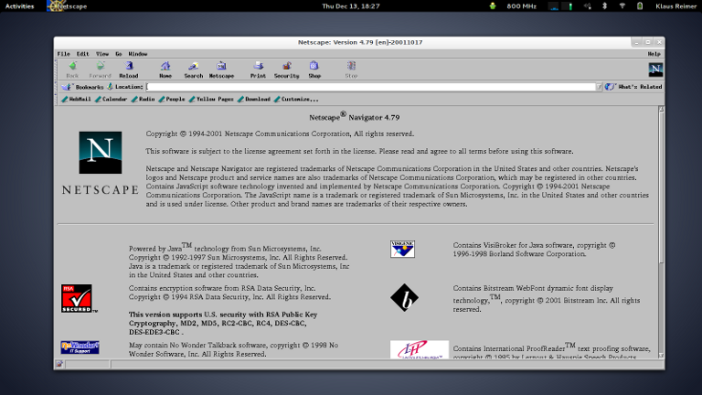Viewport: 702px width, 395px height.
Task: Open the volume indicator in top bar
Action: point(588,6)
